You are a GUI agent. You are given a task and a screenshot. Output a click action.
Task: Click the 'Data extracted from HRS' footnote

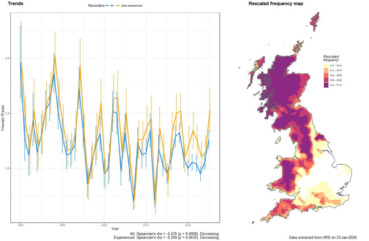[x=323, y=237]
